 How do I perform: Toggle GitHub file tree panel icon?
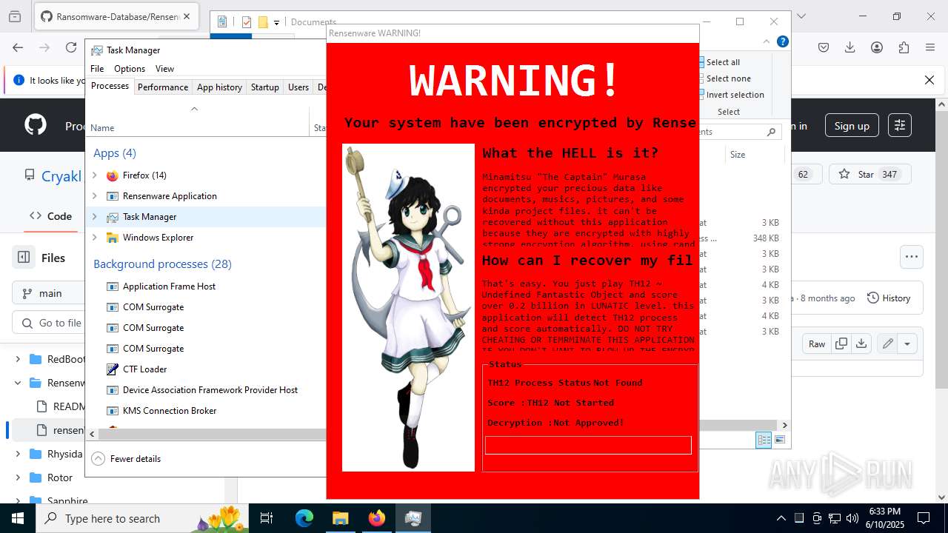[x=24, y=258]
